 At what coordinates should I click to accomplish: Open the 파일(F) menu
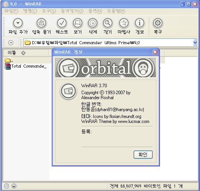[11, 11]
